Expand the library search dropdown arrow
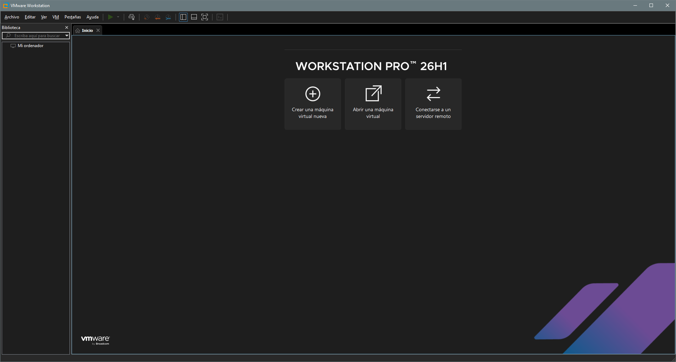676x362 pixels. 67,36
